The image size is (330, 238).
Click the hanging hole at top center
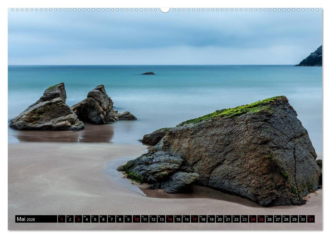165,10
